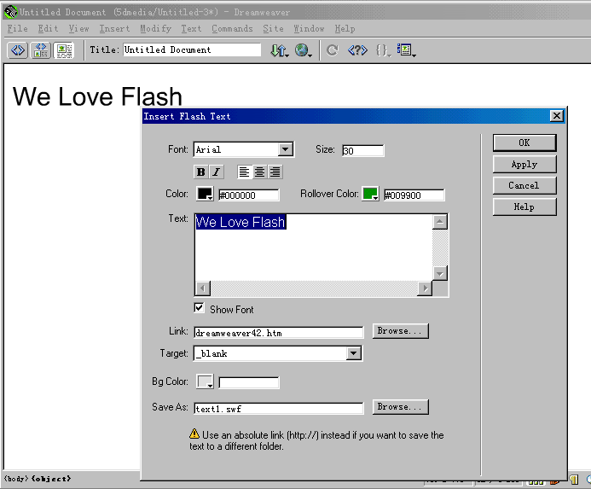Click the Rollover Color field #009900
The width and height of the screenshot is (591, 489).
414,195
